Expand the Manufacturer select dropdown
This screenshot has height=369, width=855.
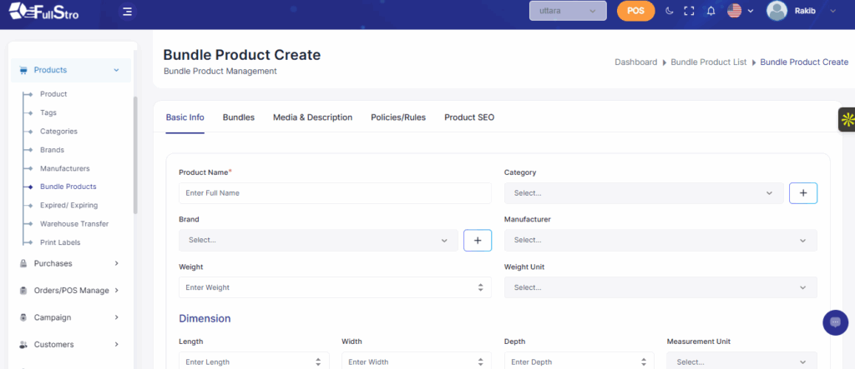tap(660, 240)
